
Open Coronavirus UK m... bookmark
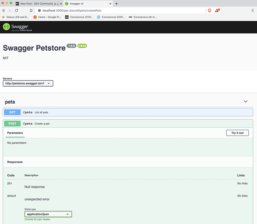(142, 17)
